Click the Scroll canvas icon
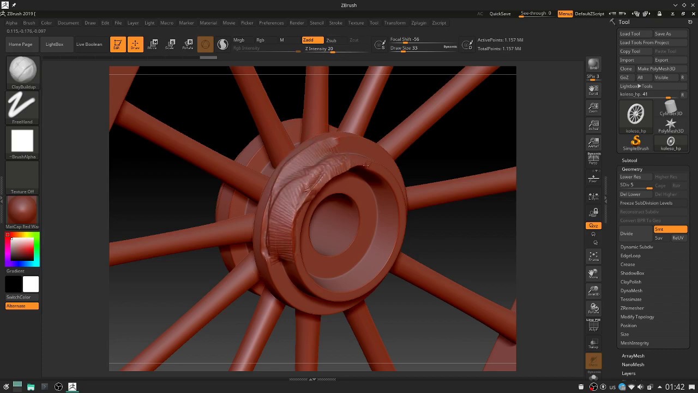Image resolution: width=698 pixels, height=393 pixels. tap(593, 90)
